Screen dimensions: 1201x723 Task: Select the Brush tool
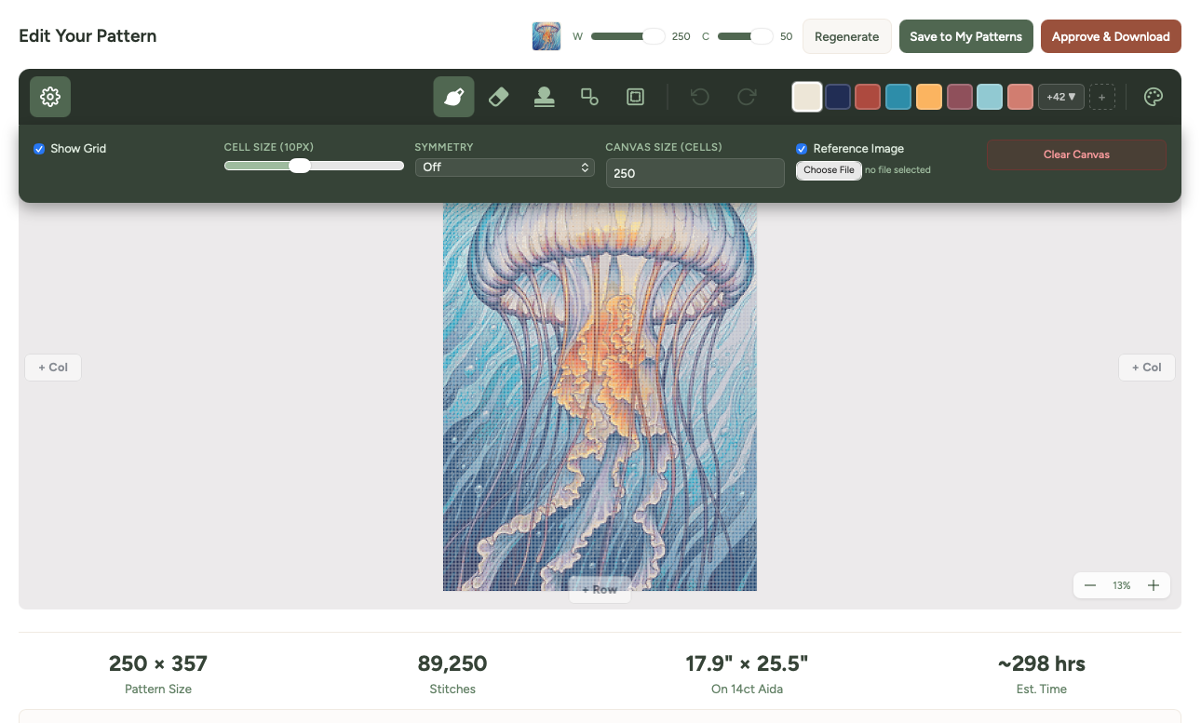click(453, 96)
